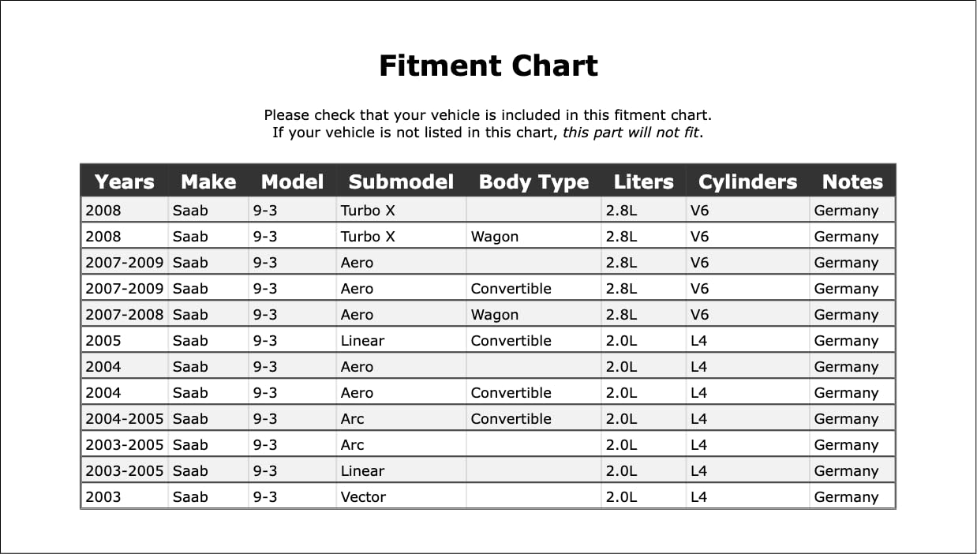Select the Notes column header
Viewport: 977px width, 554px height.
852,182
